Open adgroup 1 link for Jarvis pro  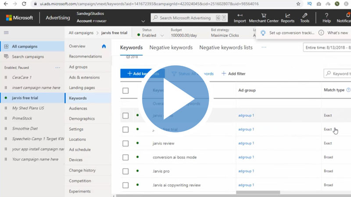click(x=246, y=171)
